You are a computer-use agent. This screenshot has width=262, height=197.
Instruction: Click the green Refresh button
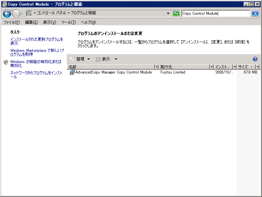pos(176,13)
